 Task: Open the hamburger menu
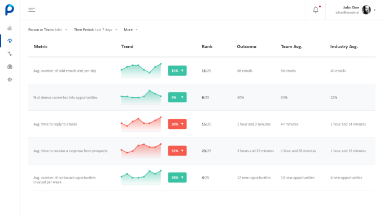click(x=32, y=10)
